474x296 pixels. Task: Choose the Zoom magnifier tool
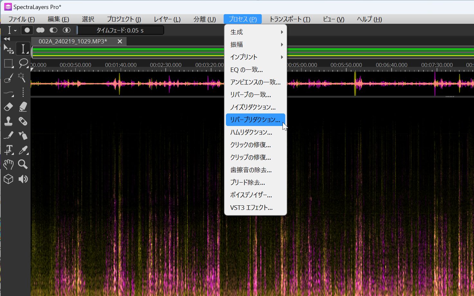coord(23,164)
